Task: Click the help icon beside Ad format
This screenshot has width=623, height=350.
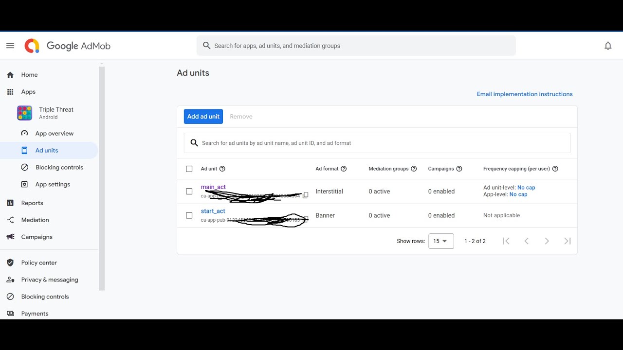Action: pos(344,169)
